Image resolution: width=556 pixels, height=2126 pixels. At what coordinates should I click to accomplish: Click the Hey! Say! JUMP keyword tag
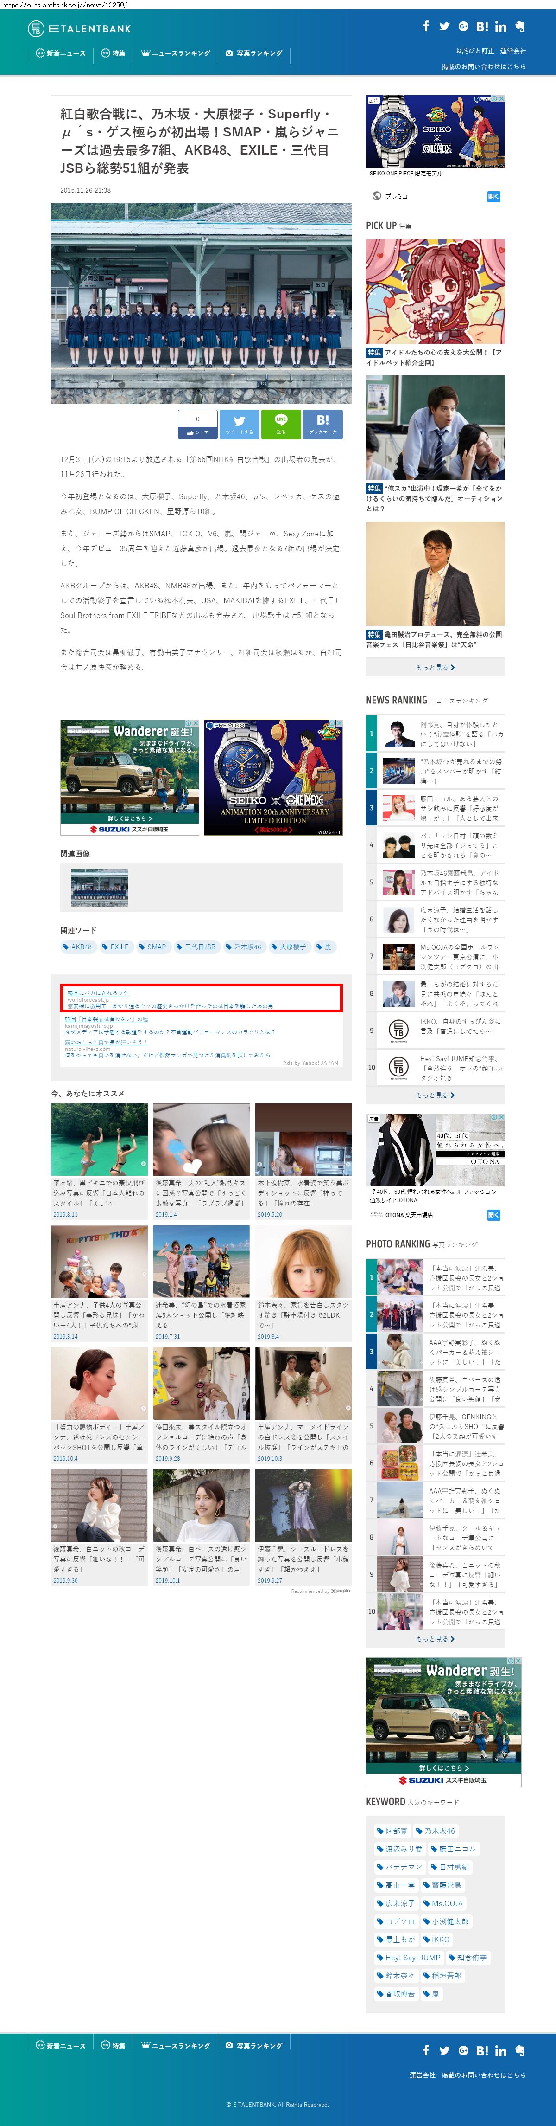409,1957
